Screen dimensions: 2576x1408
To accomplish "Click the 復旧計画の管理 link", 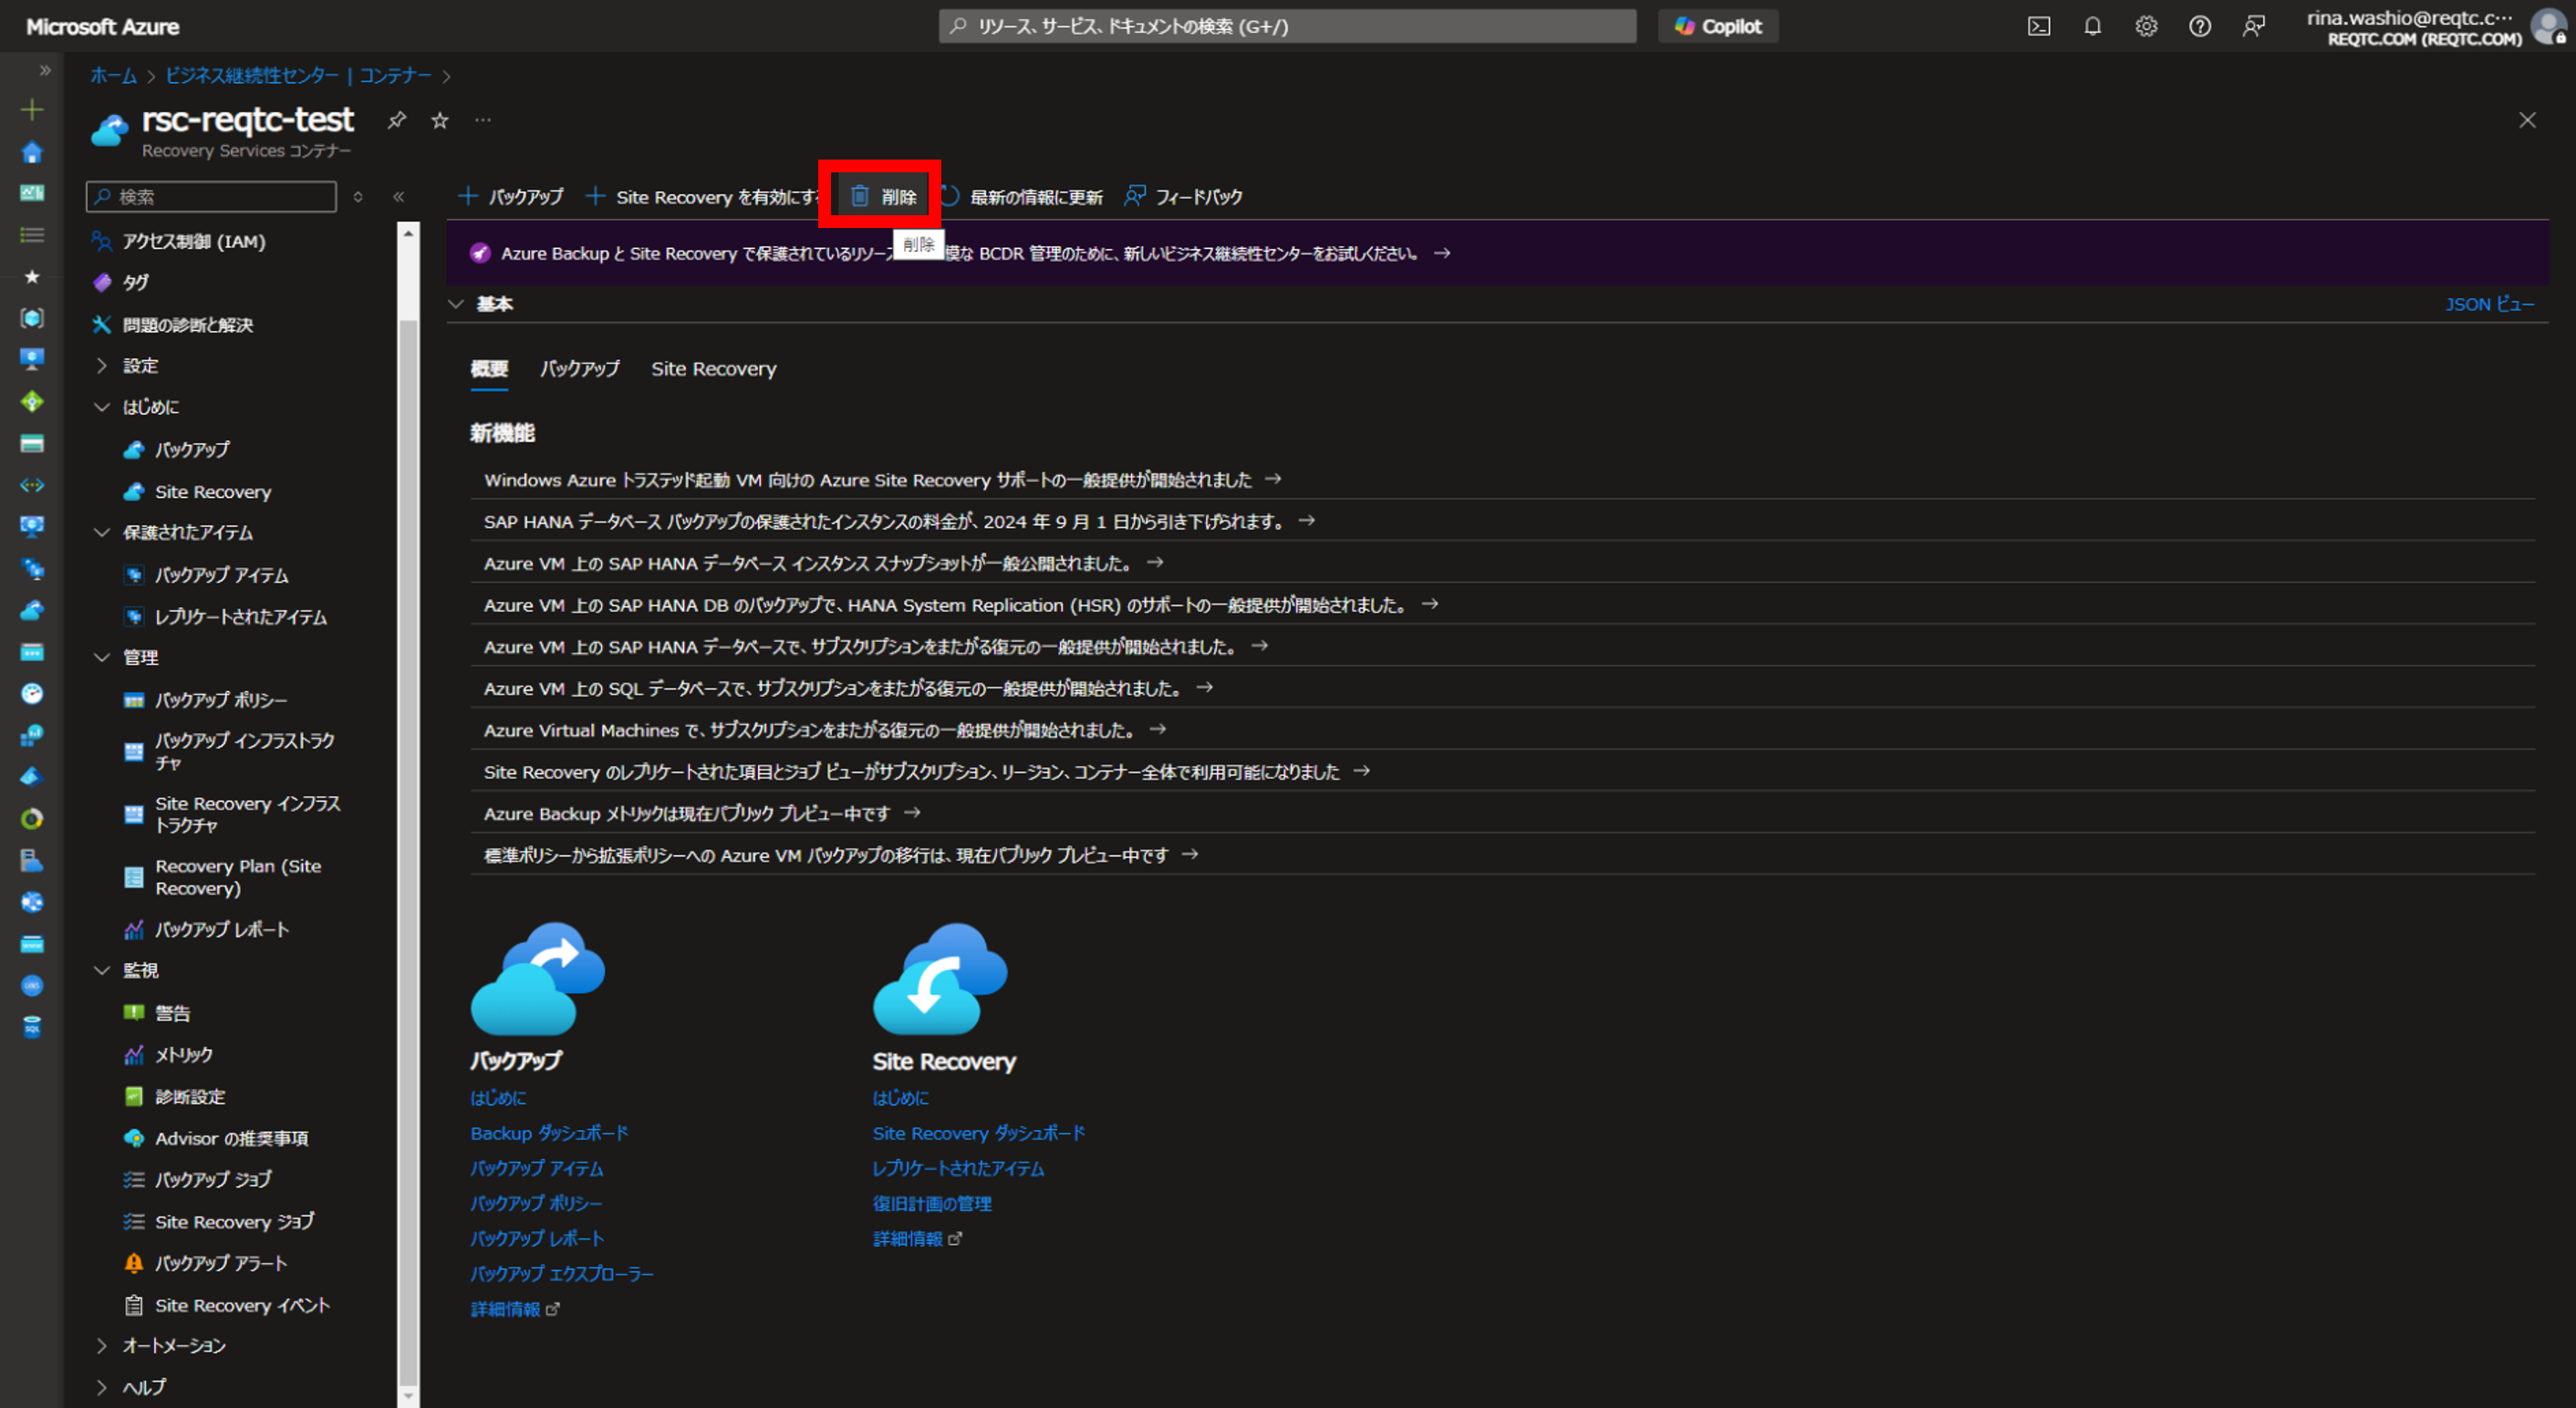I will point(932,1204).
